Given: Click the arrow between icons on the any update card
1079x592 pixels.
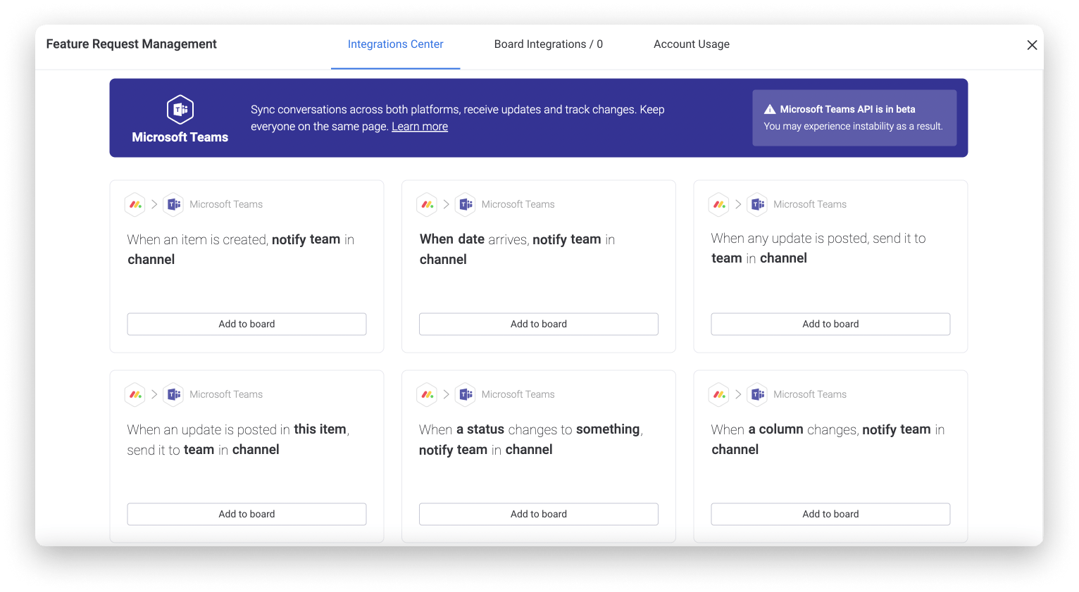Looking at the screenshot, I should pos(738,204).
